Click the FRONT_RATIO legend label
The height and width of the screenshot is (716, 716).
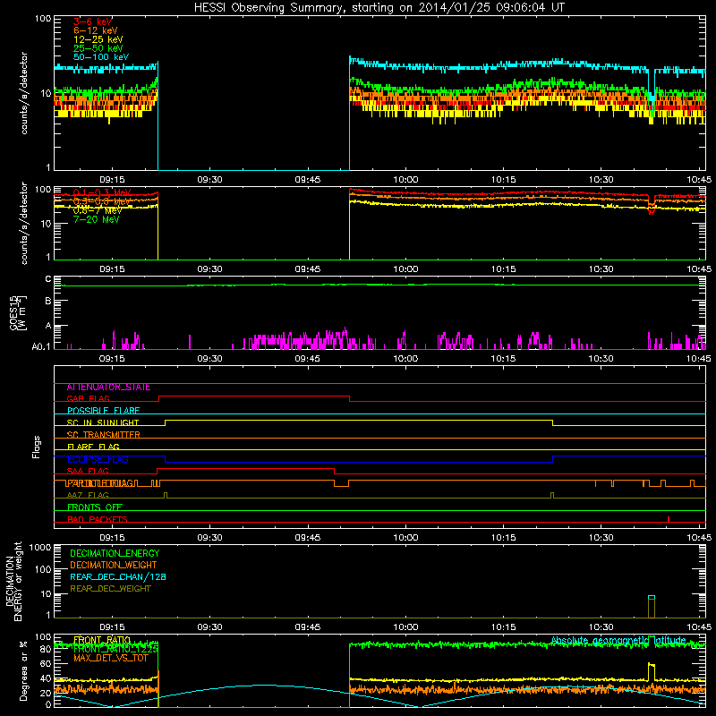click(x=102, y=640)
